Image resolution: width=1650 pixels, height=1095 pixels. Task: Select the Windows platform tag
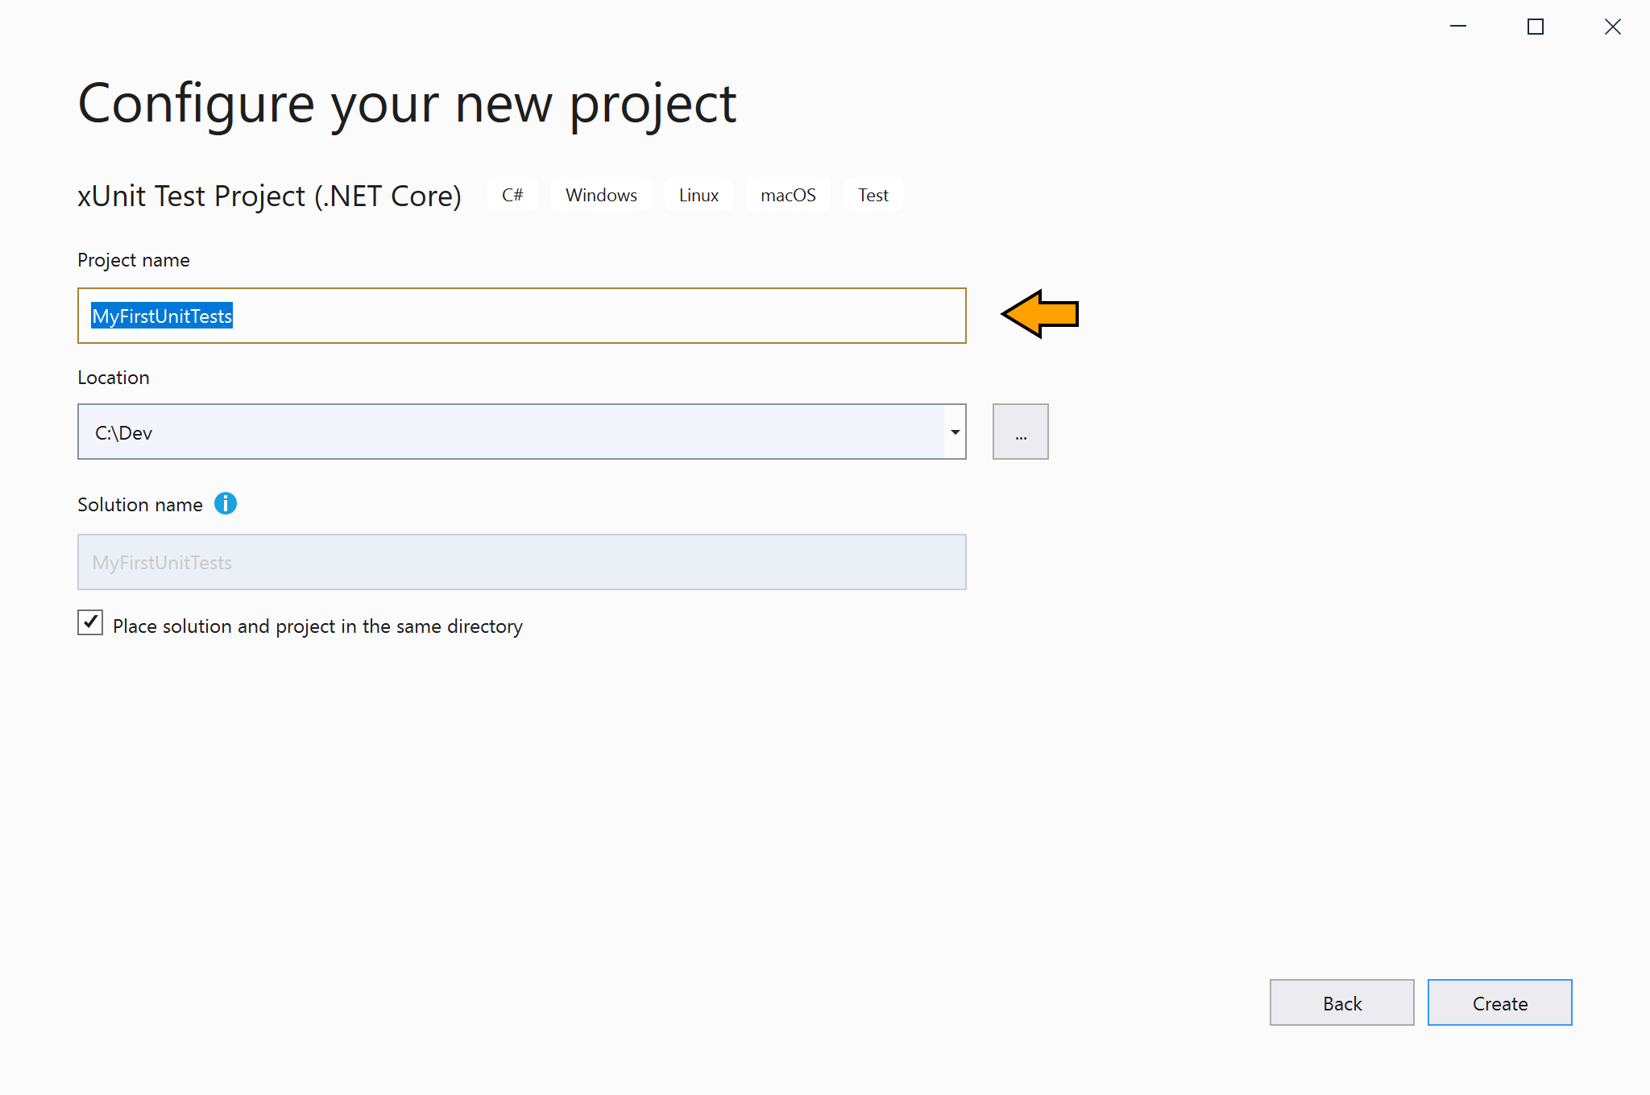point(600,194)
